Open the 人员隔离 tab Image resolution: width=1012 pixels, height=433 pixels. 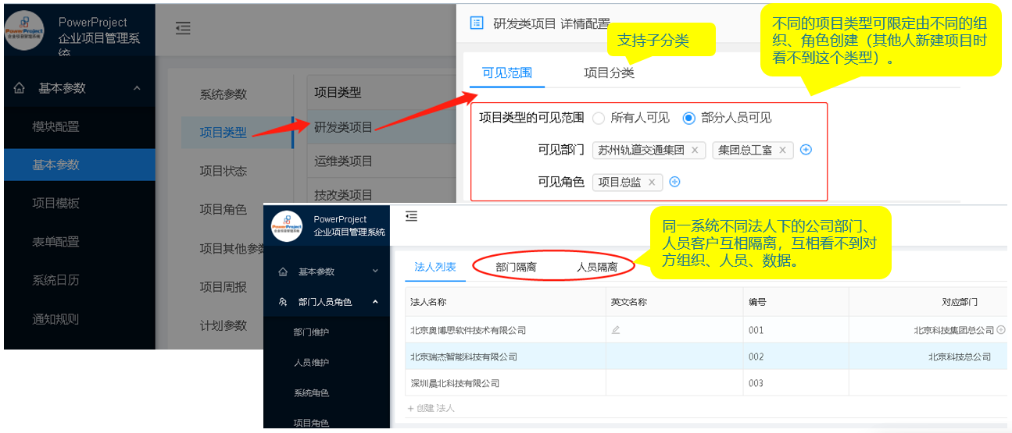pos(597,267)
